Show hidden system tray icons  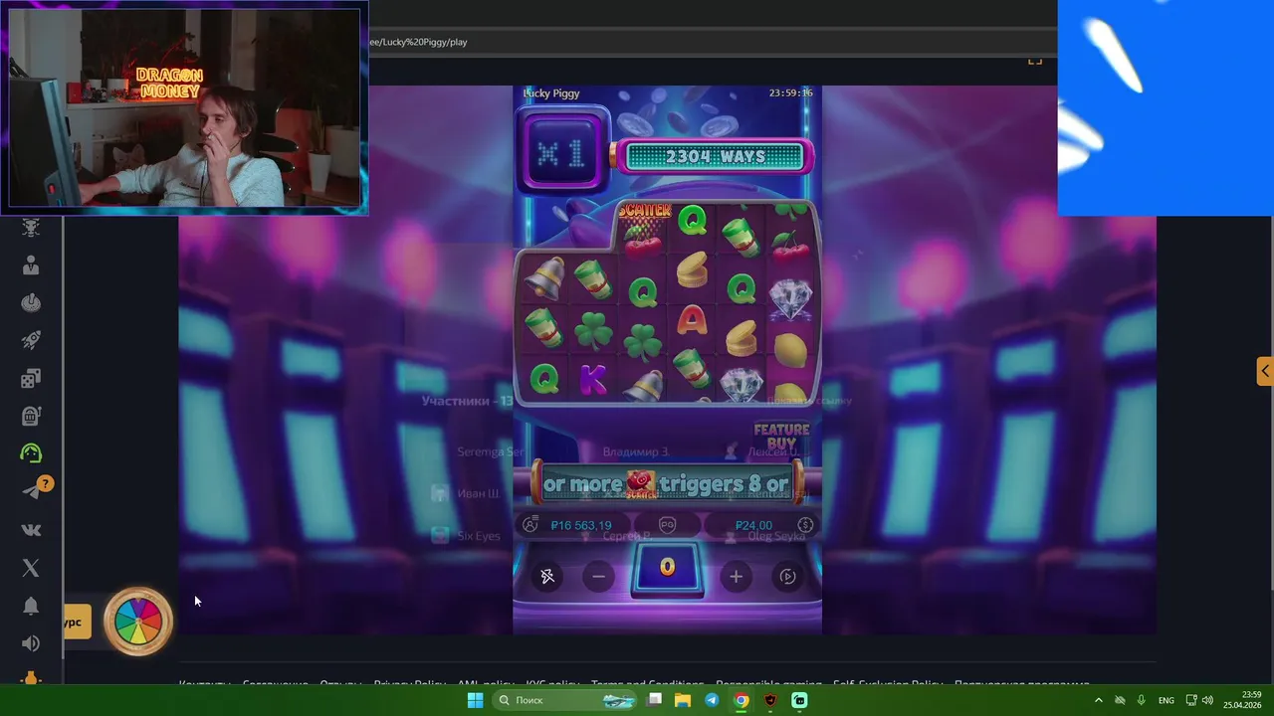[x=1099, y=700]
